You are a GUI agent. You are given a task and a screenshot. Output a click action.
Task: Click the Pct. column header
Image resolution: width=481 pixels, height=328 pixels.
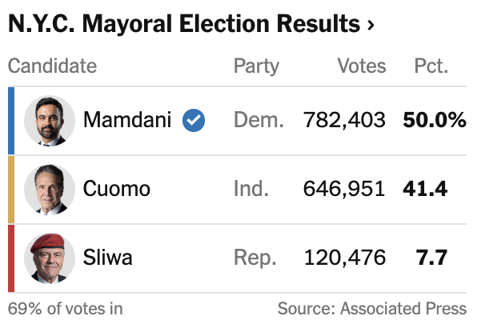tap(431, 66)
